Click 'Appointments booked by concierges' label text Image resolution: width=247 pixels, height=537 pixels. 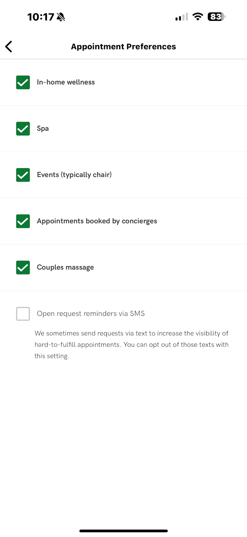pos(97,221)
